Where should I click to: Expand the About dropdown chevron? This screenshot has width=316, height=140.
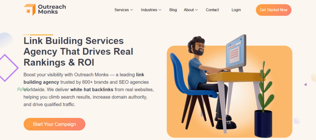197,10
